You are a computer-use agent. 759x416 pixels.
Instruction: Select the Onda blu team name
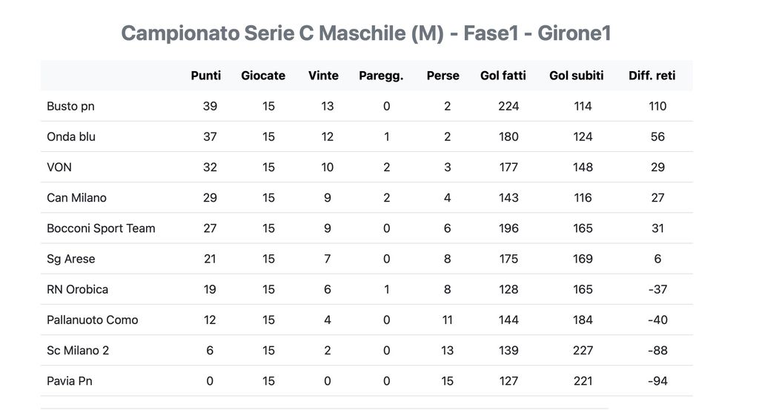(71, 136)
